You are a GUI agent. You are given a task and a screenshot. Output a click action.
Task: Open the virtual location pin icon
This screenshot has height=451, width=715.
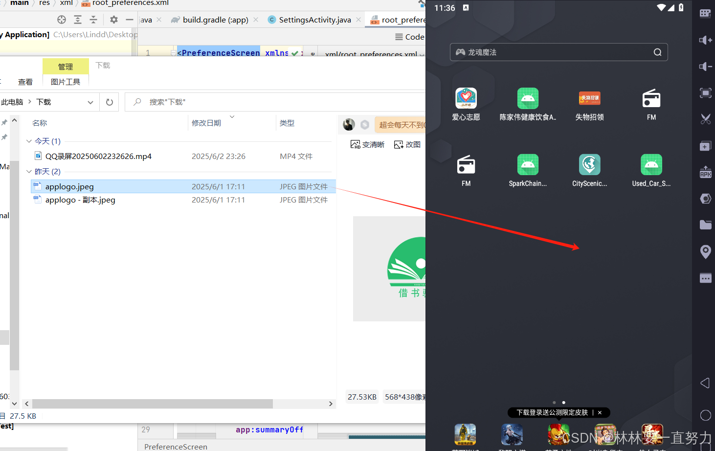point(705,251)
